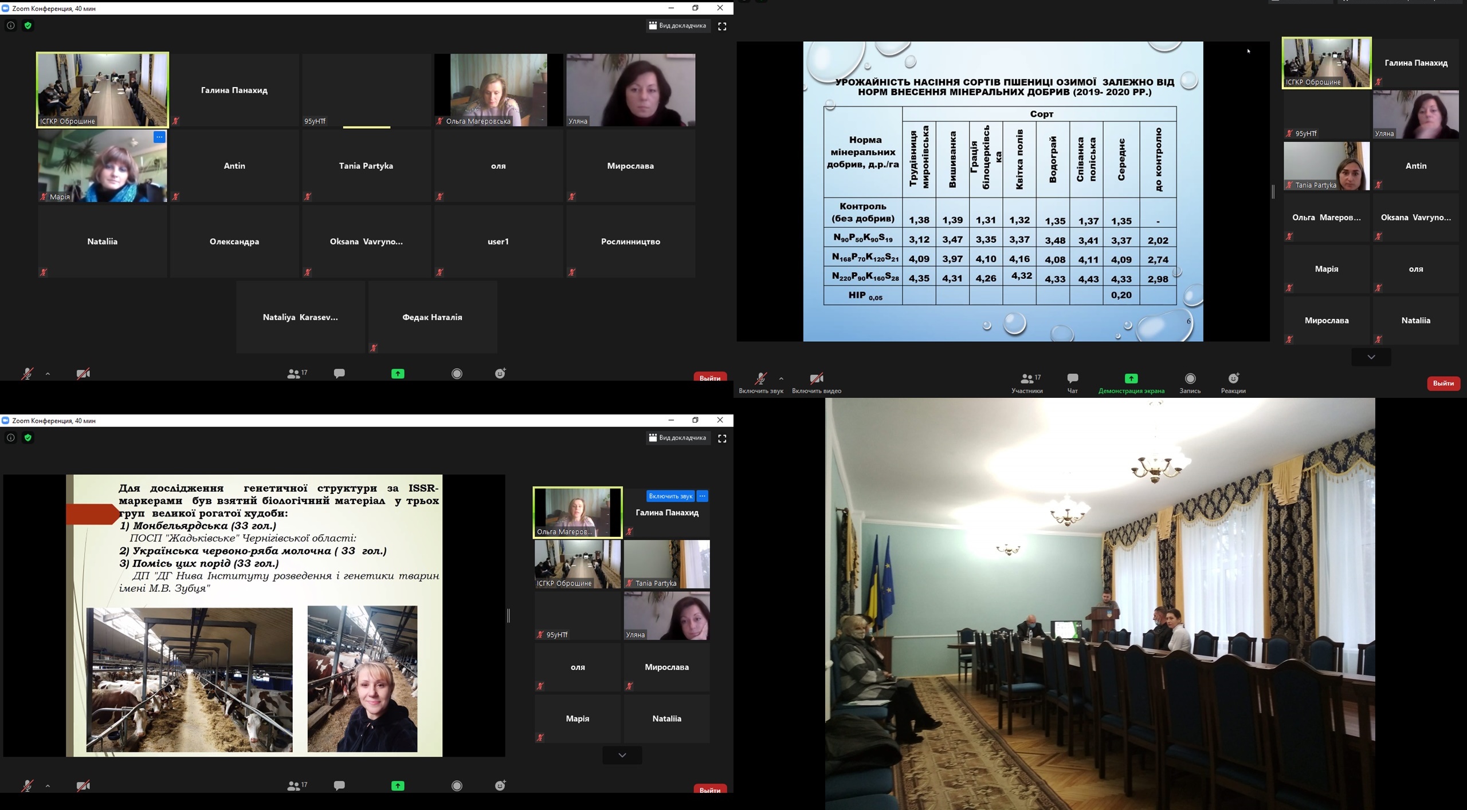Viewport: 1467px width, 810px height.
Task: Expand participant list chevron below Марія and Nataliia in cattle-slide window
Action: 622,755
